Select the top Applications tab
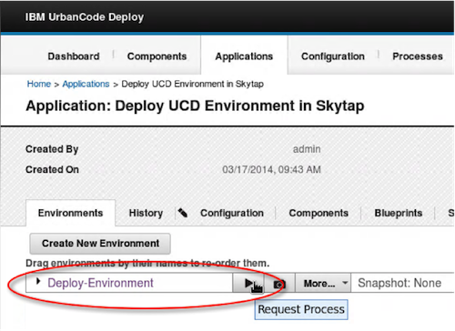This screenshot has width=455, height=331. [244, 56]
